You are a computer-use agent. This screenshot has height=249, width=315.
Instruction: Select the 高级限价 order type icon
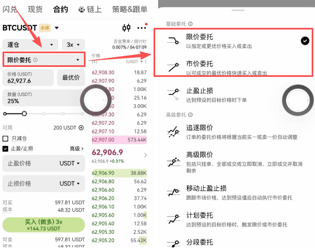coord(174,162)
